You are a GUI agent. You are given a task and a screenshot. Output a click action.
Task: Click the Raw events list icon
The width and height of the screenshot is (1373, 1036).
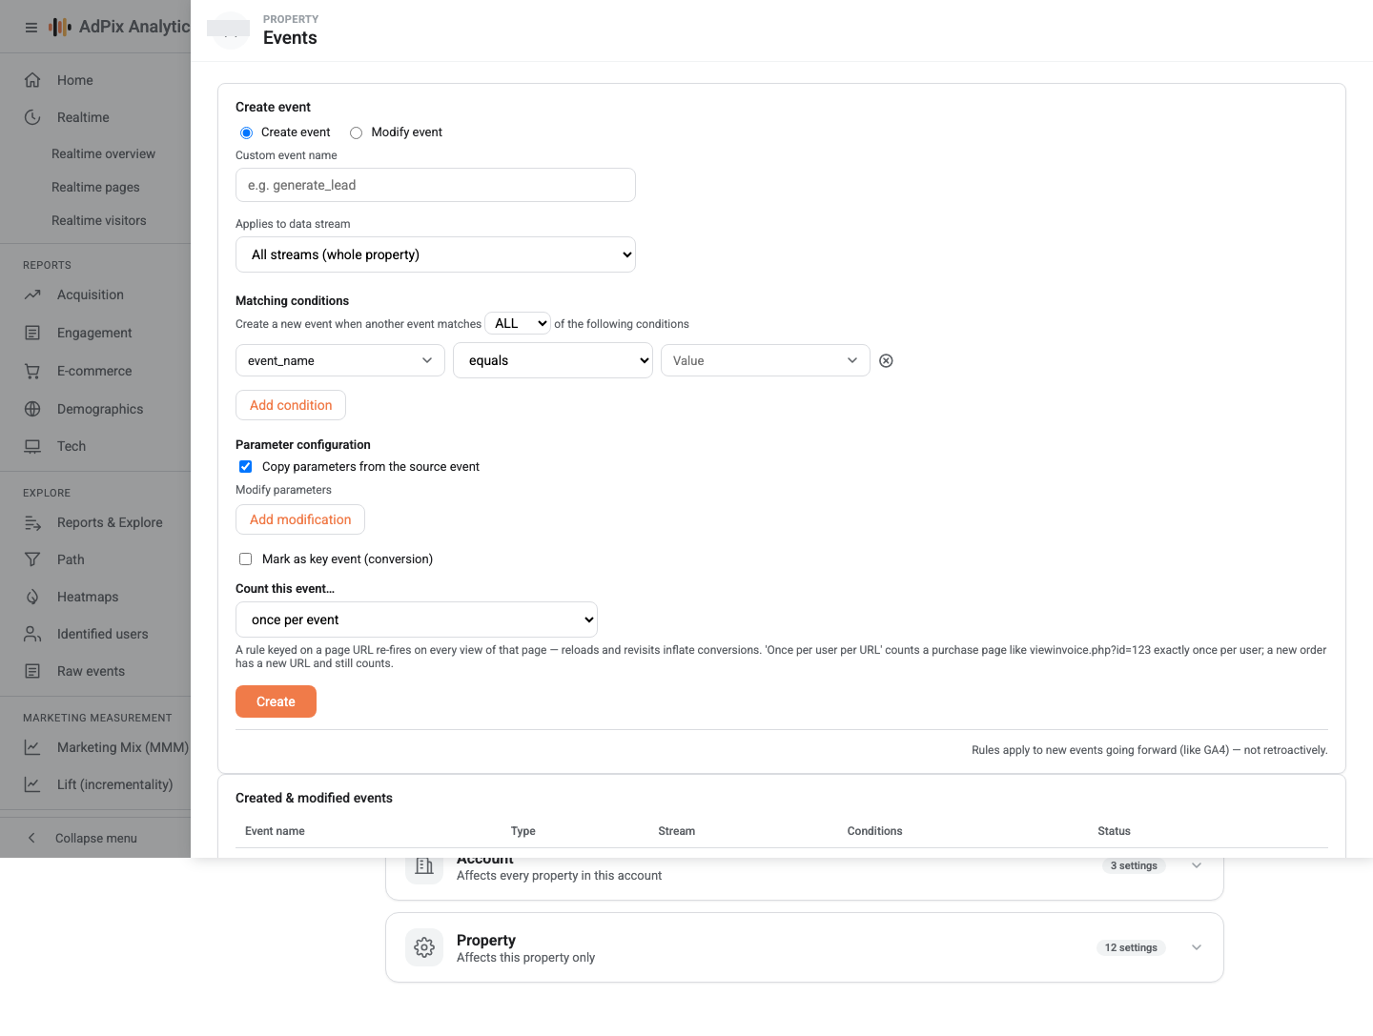32,671
